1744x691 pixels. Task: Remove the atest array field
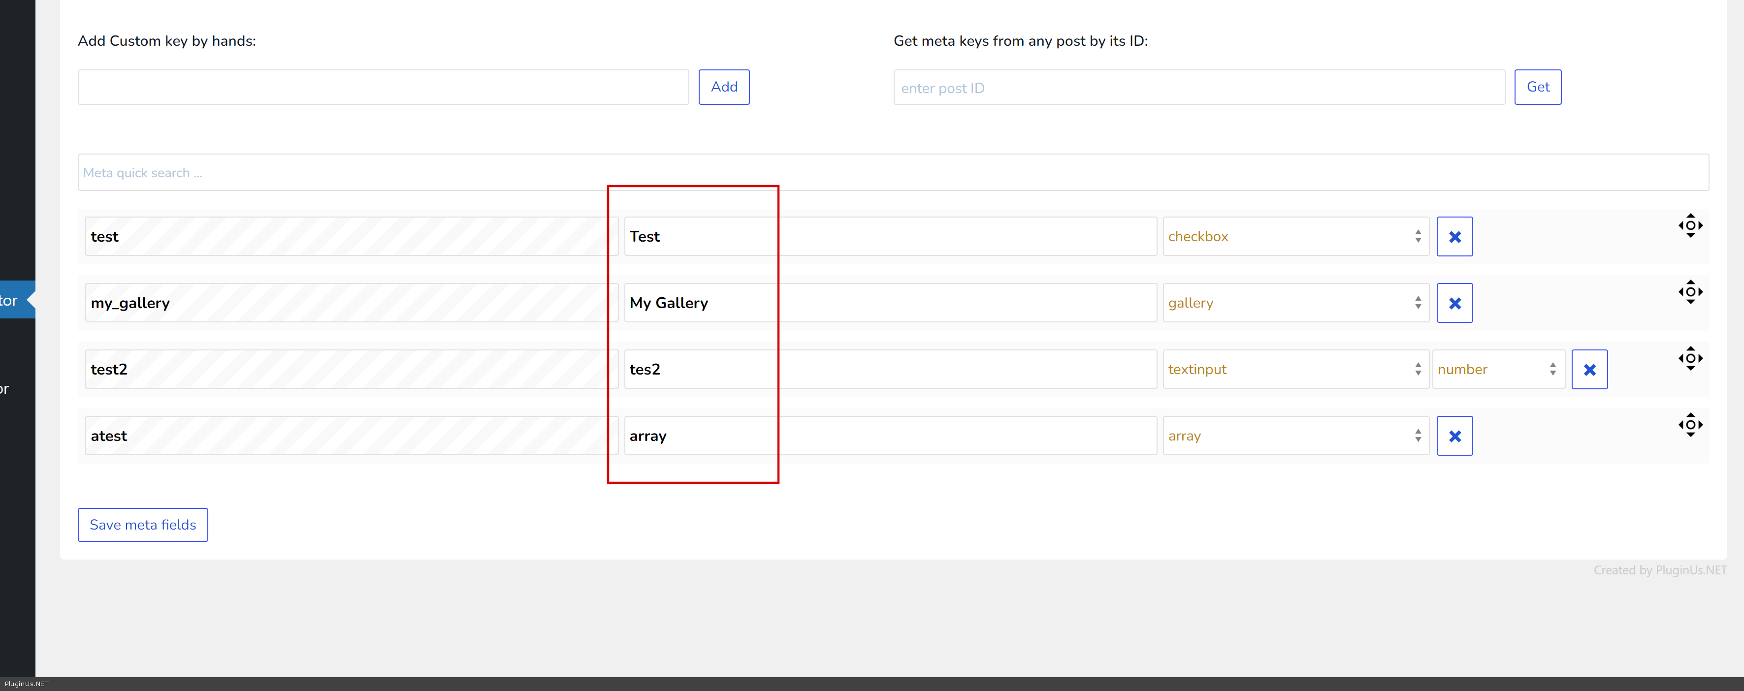coord(1454,436)
